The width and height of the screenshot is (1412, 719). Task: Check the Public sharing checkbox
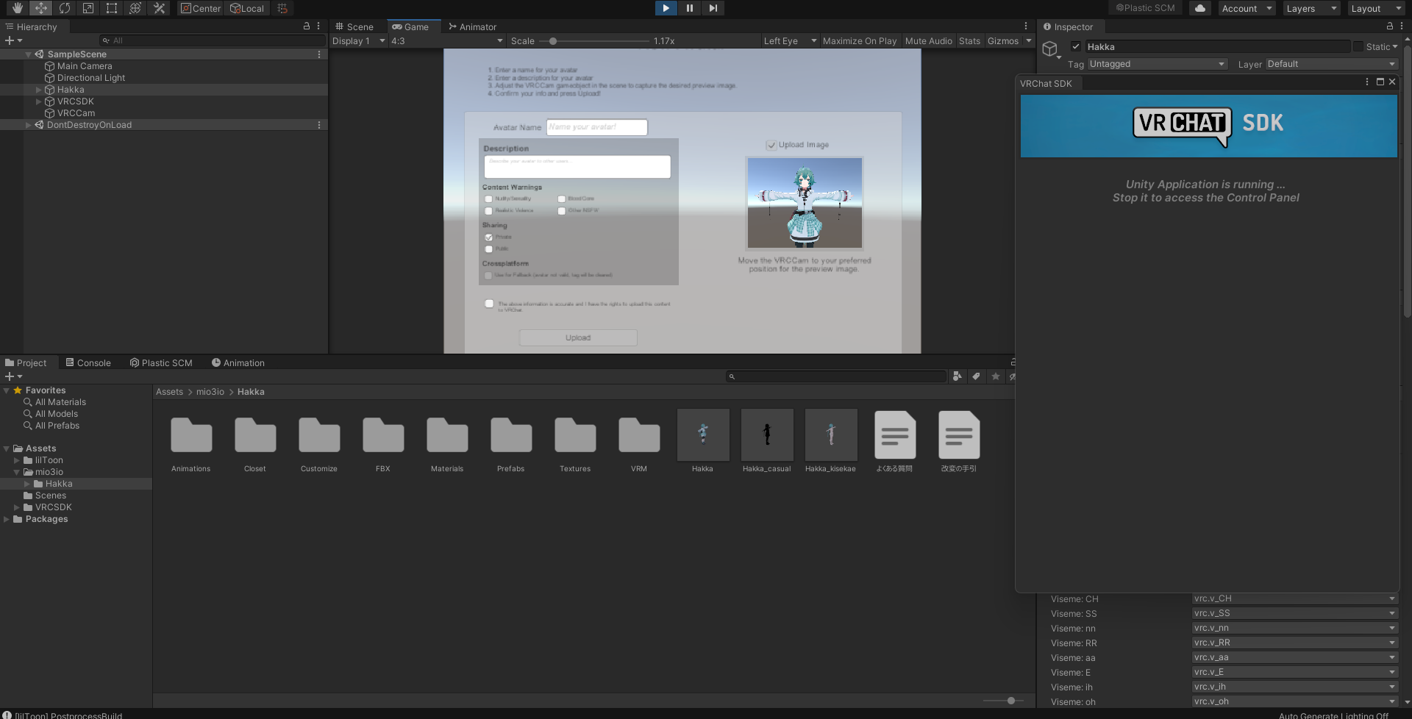click(x=488, y=249)
